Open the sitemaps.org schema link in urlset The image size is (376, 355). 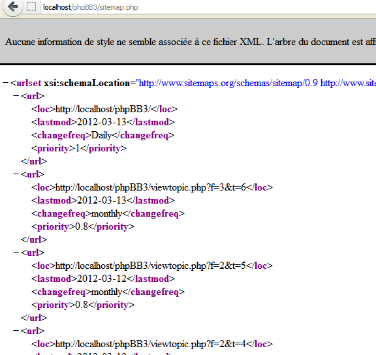[x=228, y=83]
